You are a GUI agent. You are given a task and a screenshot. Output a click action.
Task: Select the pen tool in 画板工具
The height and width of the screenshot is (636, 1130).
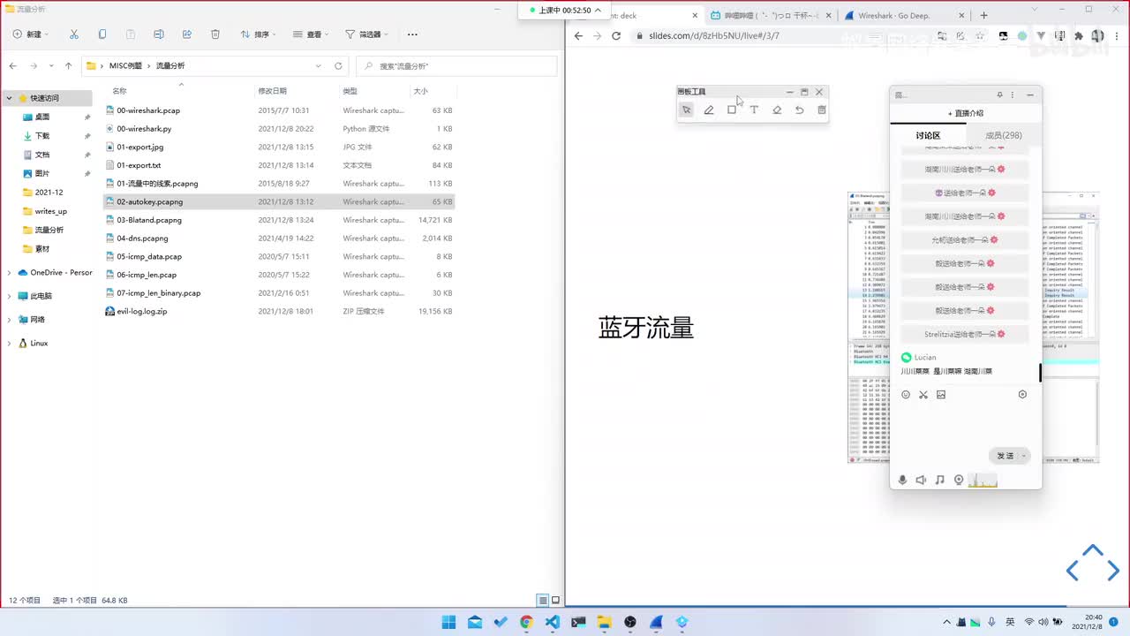[x=709, y=110]
